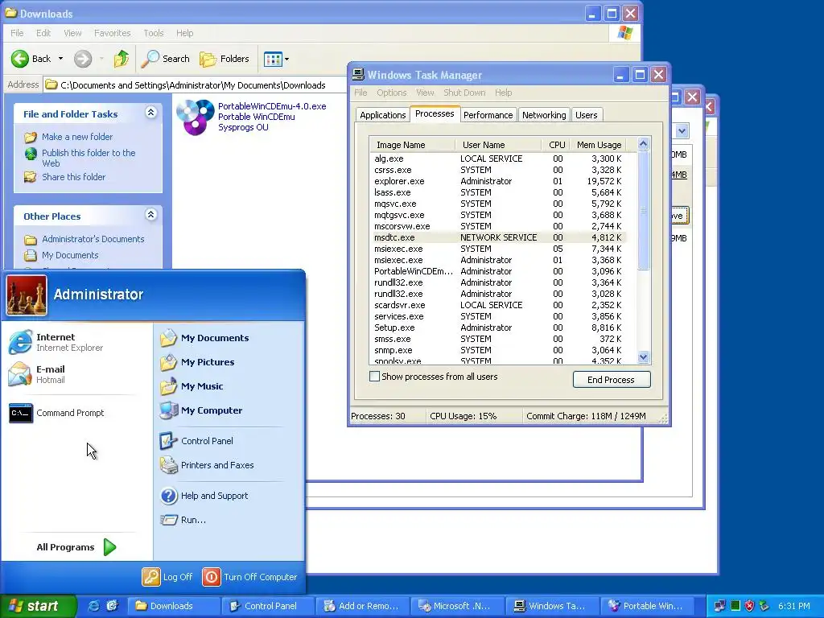Sort processes by CPU column header
824x618 pixels.
coord(555,145)
